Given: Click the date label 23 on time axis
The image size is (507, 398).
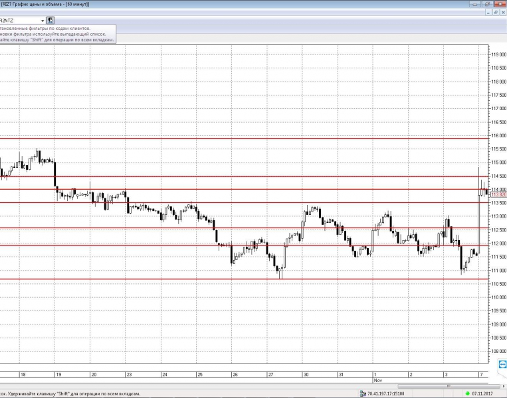Looking at the screenshot, I should coord(129,374).
